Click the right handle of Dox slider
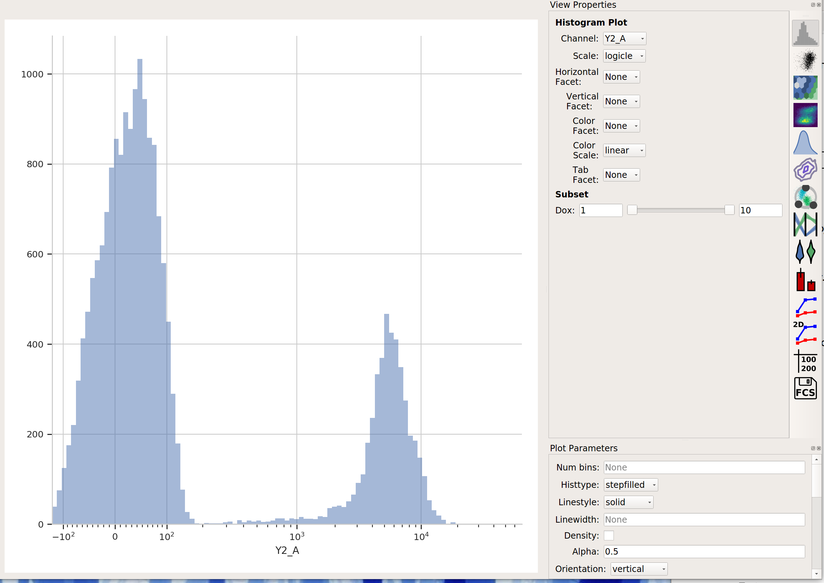 tap(729, 210)
